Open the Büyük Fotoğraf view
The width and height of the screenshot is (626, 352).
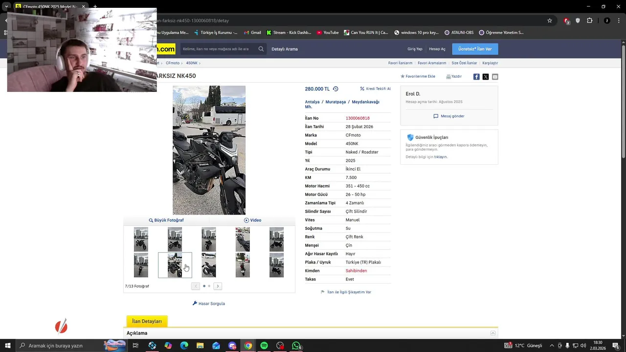tap(166, 220)
